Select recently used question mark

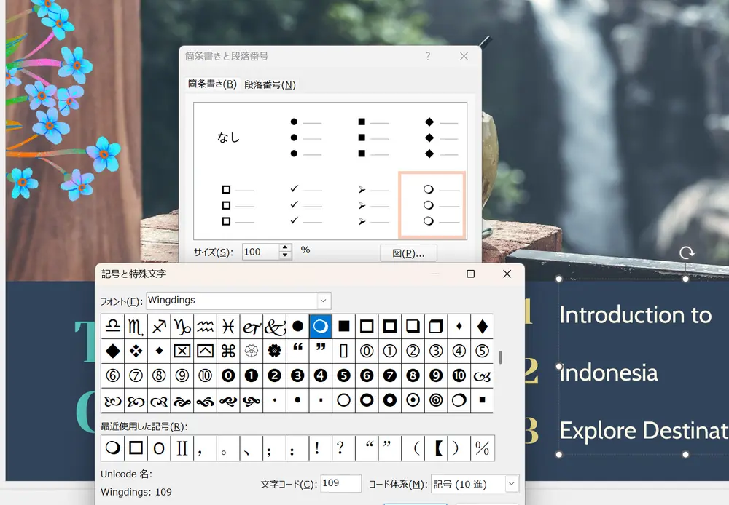(x=343, y=448)
